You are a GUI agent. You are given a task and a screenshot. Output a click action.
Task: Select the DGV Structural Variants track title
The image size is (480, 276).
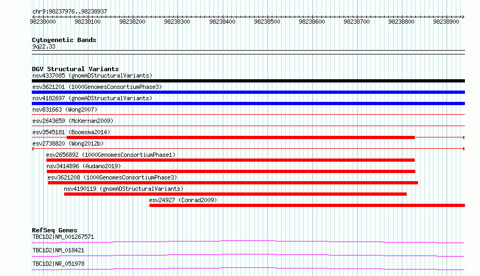click(76, 69)
